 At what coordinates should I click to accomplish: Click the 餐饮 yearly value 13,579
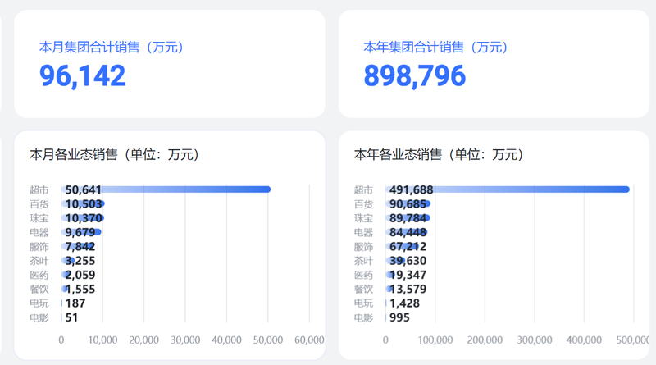tap(408, 290)
